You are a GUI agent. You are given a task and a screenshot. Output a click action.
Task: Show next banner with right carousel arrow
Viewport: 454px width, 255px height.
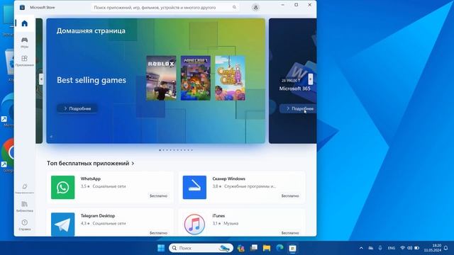311,79
